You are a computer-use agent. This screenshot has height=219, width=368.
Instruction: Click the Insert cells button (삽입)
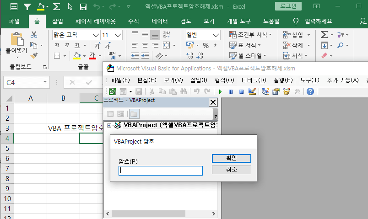click(x=293, y=35)
